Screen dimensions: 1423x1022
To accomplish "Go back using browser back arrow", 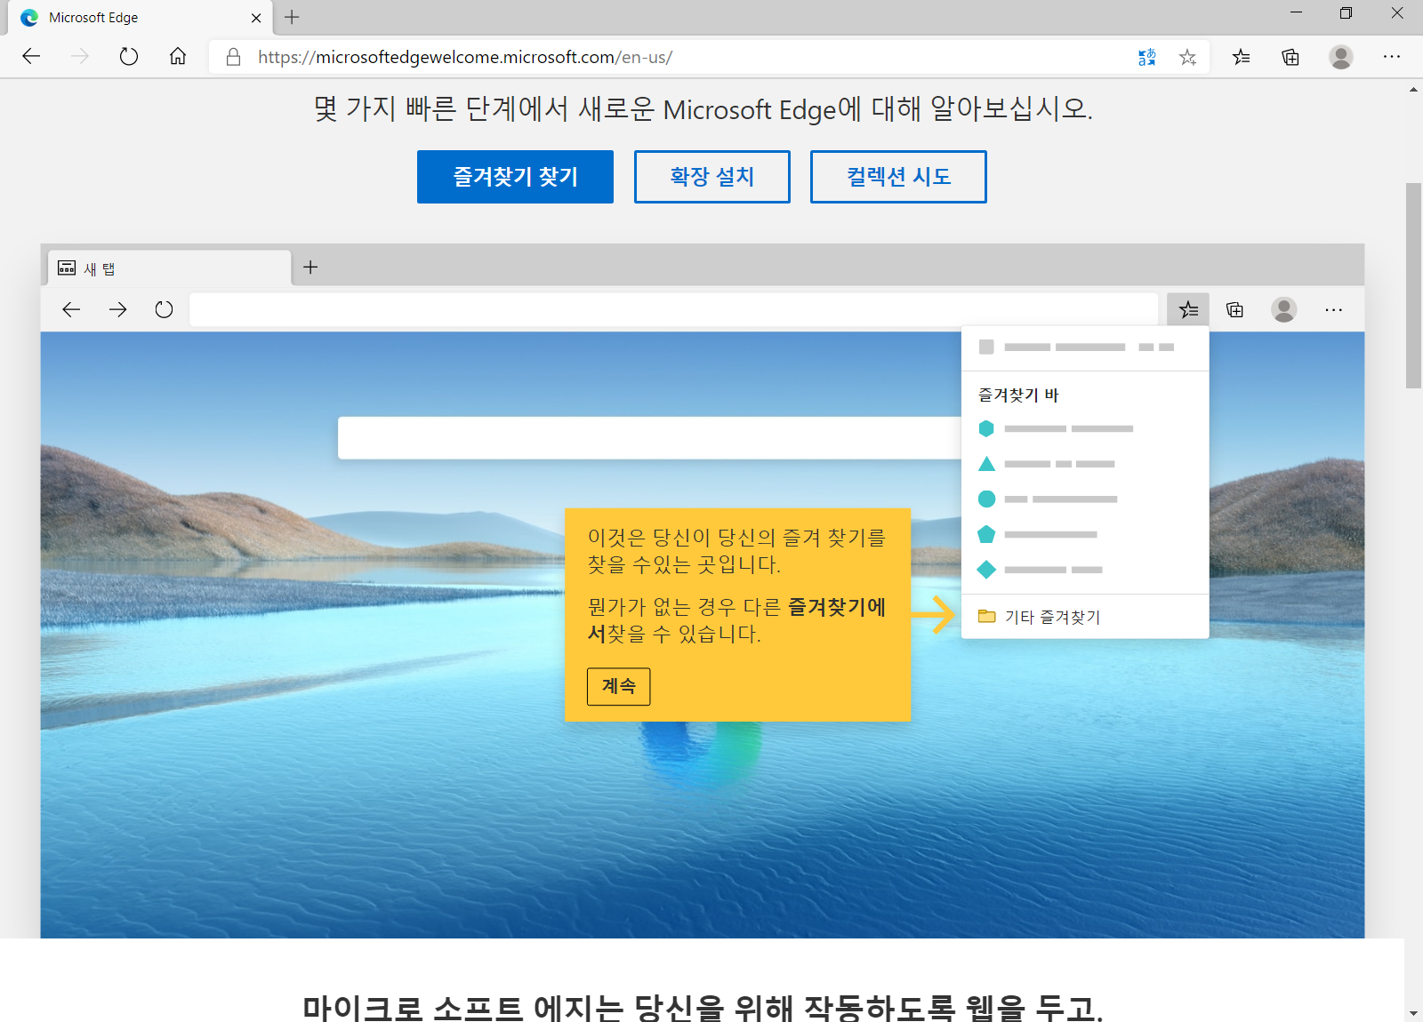I will 31,57.
